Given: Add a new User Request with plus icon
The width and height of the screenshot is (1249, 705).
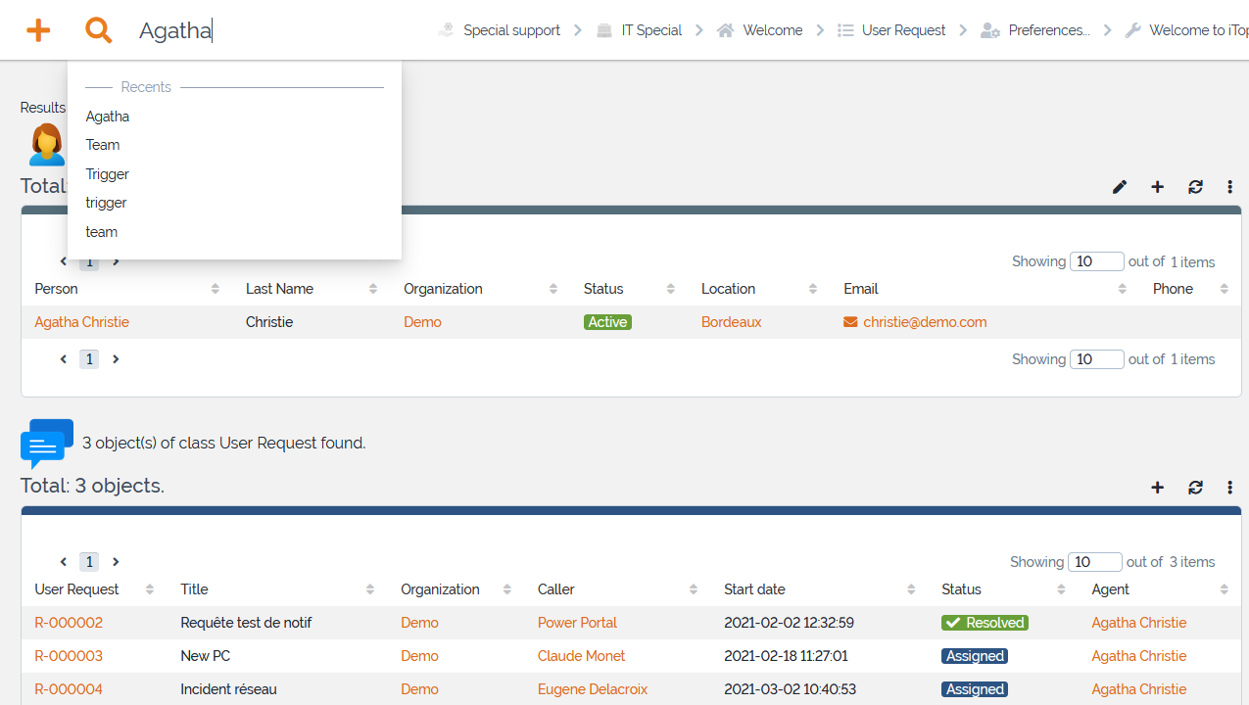Looking at the screenshot, I should 1157,488.
